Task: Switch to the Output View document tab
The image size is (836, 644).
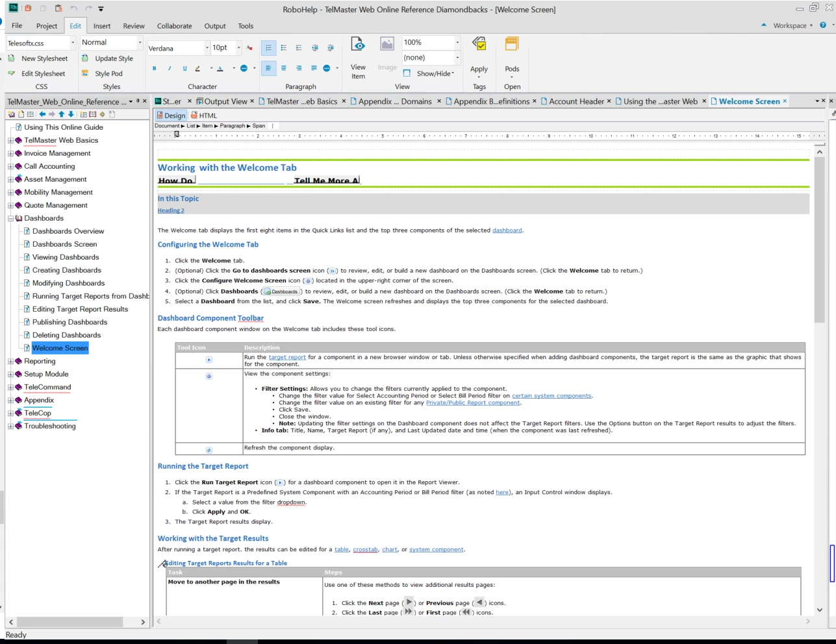Action: (222, 101)
